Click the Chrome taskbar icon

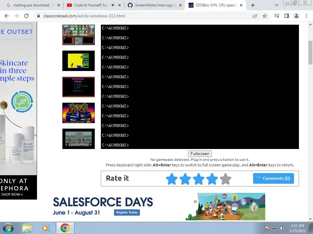[65, 228]
